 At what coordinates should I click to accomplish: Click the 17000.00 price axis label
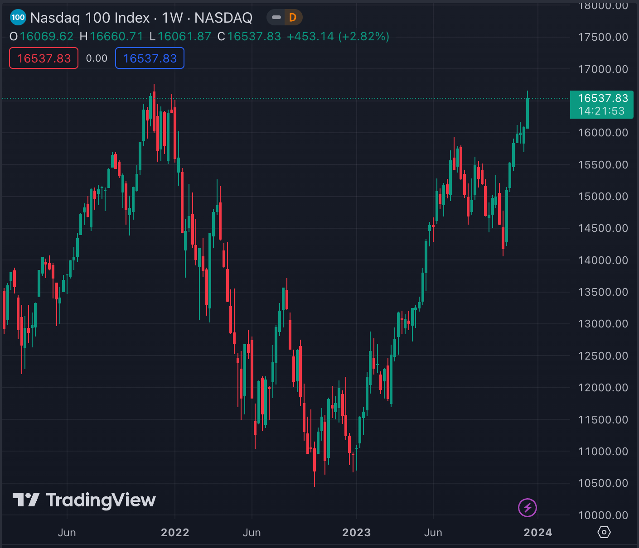click(603, 69)
